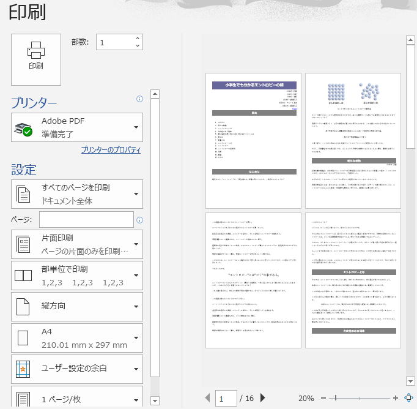Click the printer info icon next to プリンター

[139, 99]
